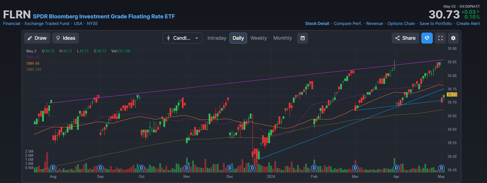Share the chart

coord(405,38)
